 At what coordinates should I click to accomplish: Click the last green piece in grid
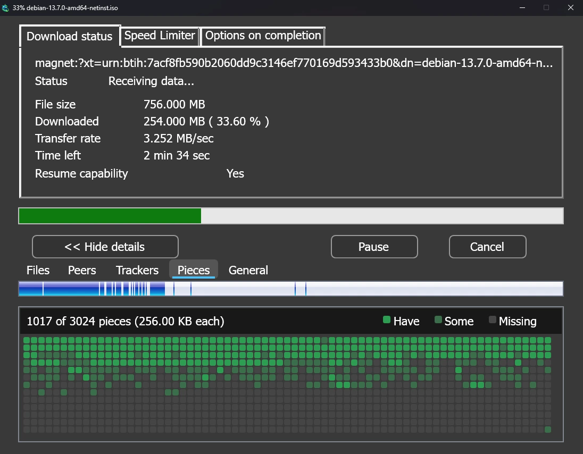pos(547,430)
